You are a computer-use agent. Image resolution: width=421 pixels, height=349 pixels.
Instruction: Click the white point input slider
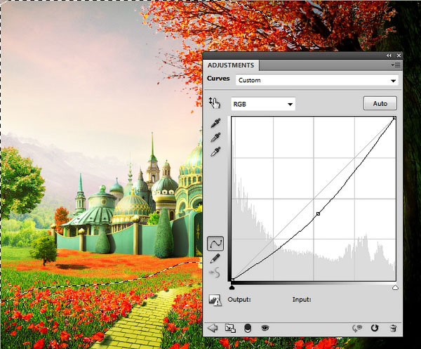[x=395, y=287]
